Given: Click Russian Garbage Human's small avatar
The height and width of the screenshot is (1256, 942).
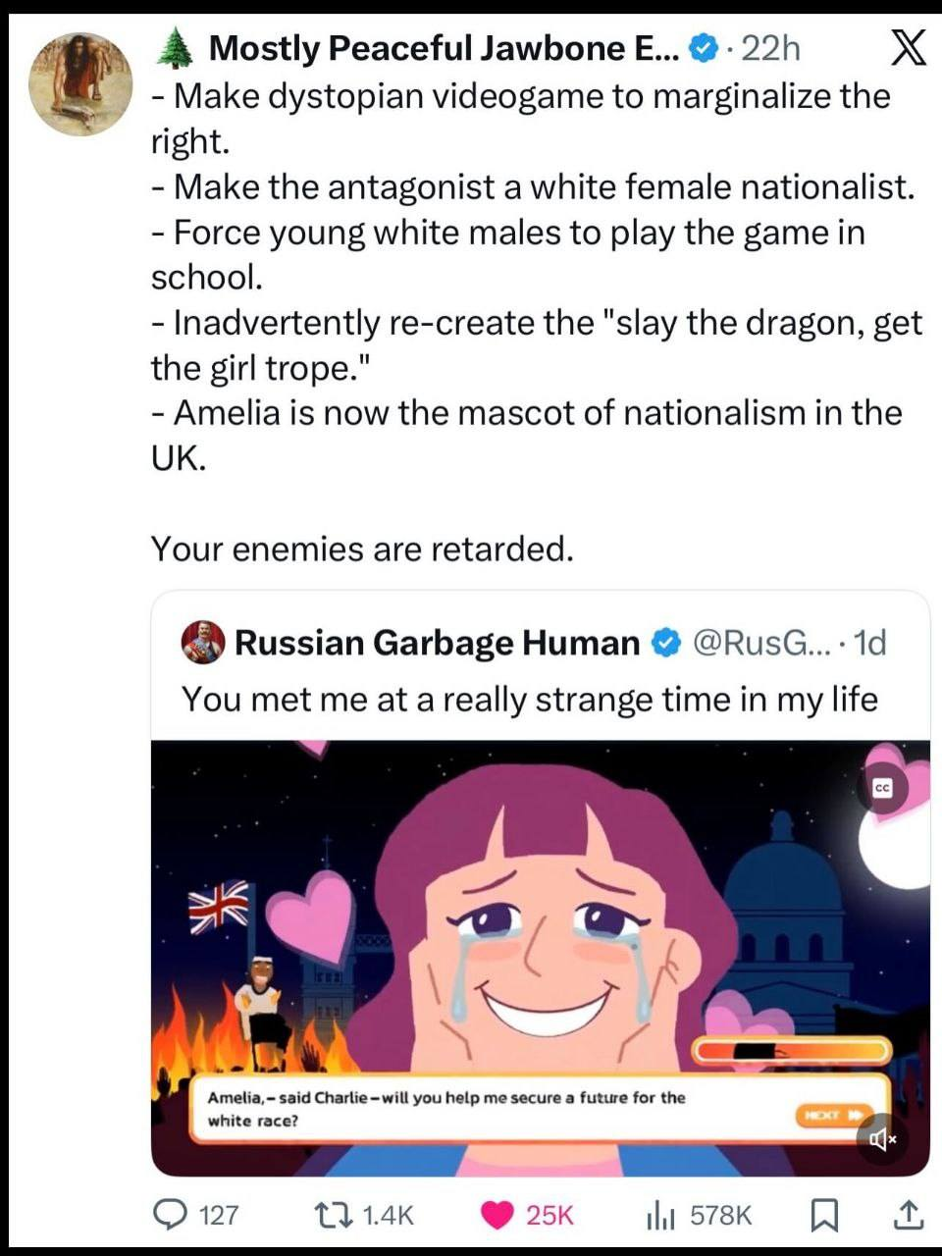Looking at the screenshot, I should (203, 643).
